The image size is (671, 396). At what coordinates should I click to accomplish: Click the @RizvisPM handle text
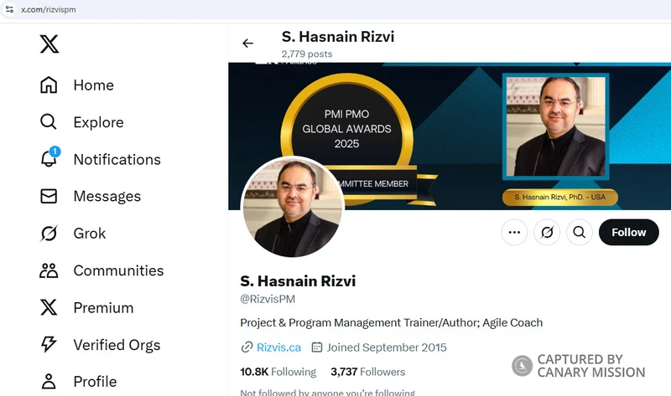pos(268,299)
